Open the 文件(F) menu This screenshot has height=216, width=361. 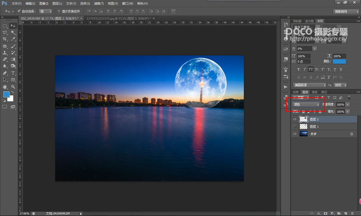click(17, 4)
